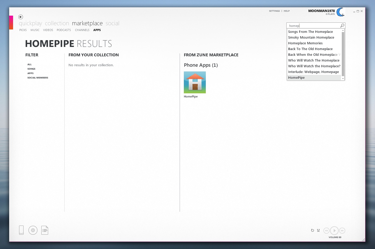Click the search magnifier icon
Screen dimensions: 375x249
[x=342, y=26]
